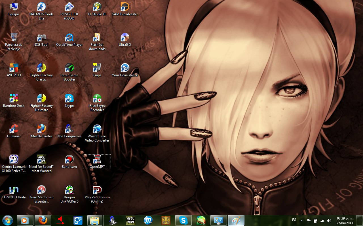
Task: Open DAEMON Tools Lite shortcut
Action: pos(42,11)
